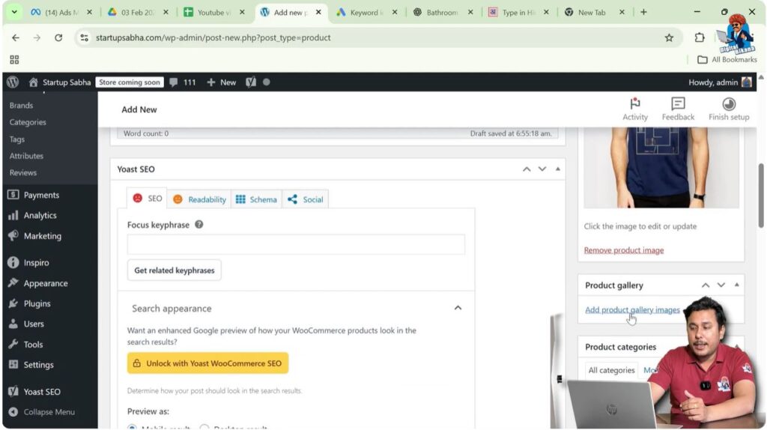Switch to Ads Manager browser tab

pos(61,12)
